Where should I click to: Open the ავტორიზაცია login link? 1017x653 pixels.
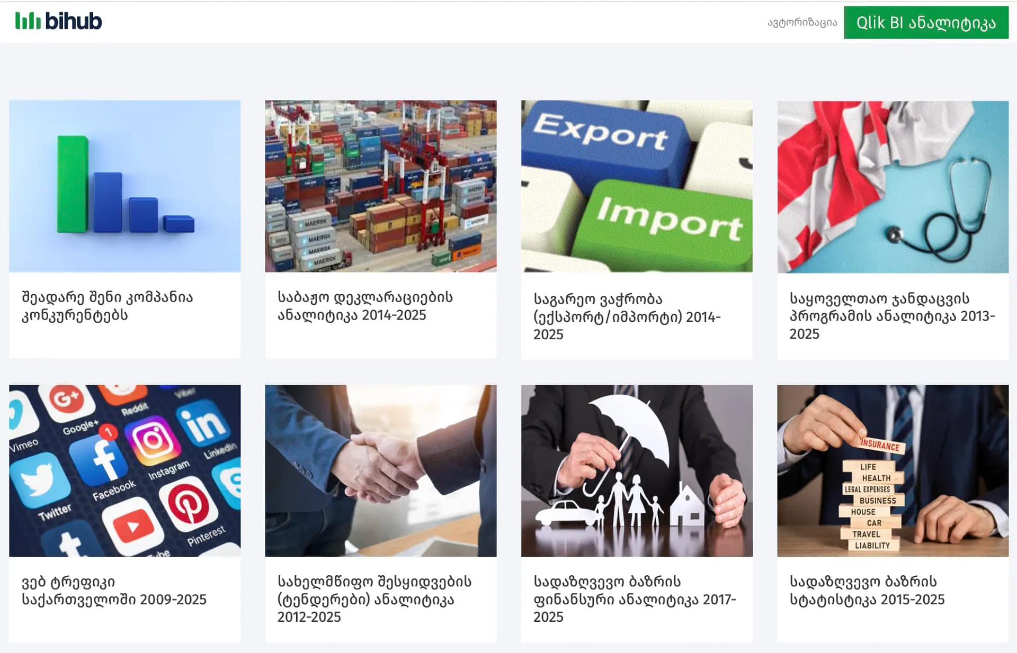point(802,23)
